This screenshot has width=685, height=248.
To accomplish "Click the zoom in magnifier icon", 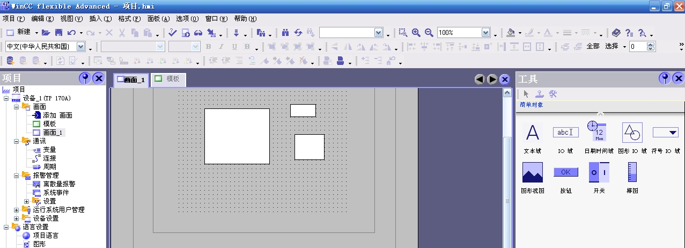I will pyautogui.click(x=416, y=33).
